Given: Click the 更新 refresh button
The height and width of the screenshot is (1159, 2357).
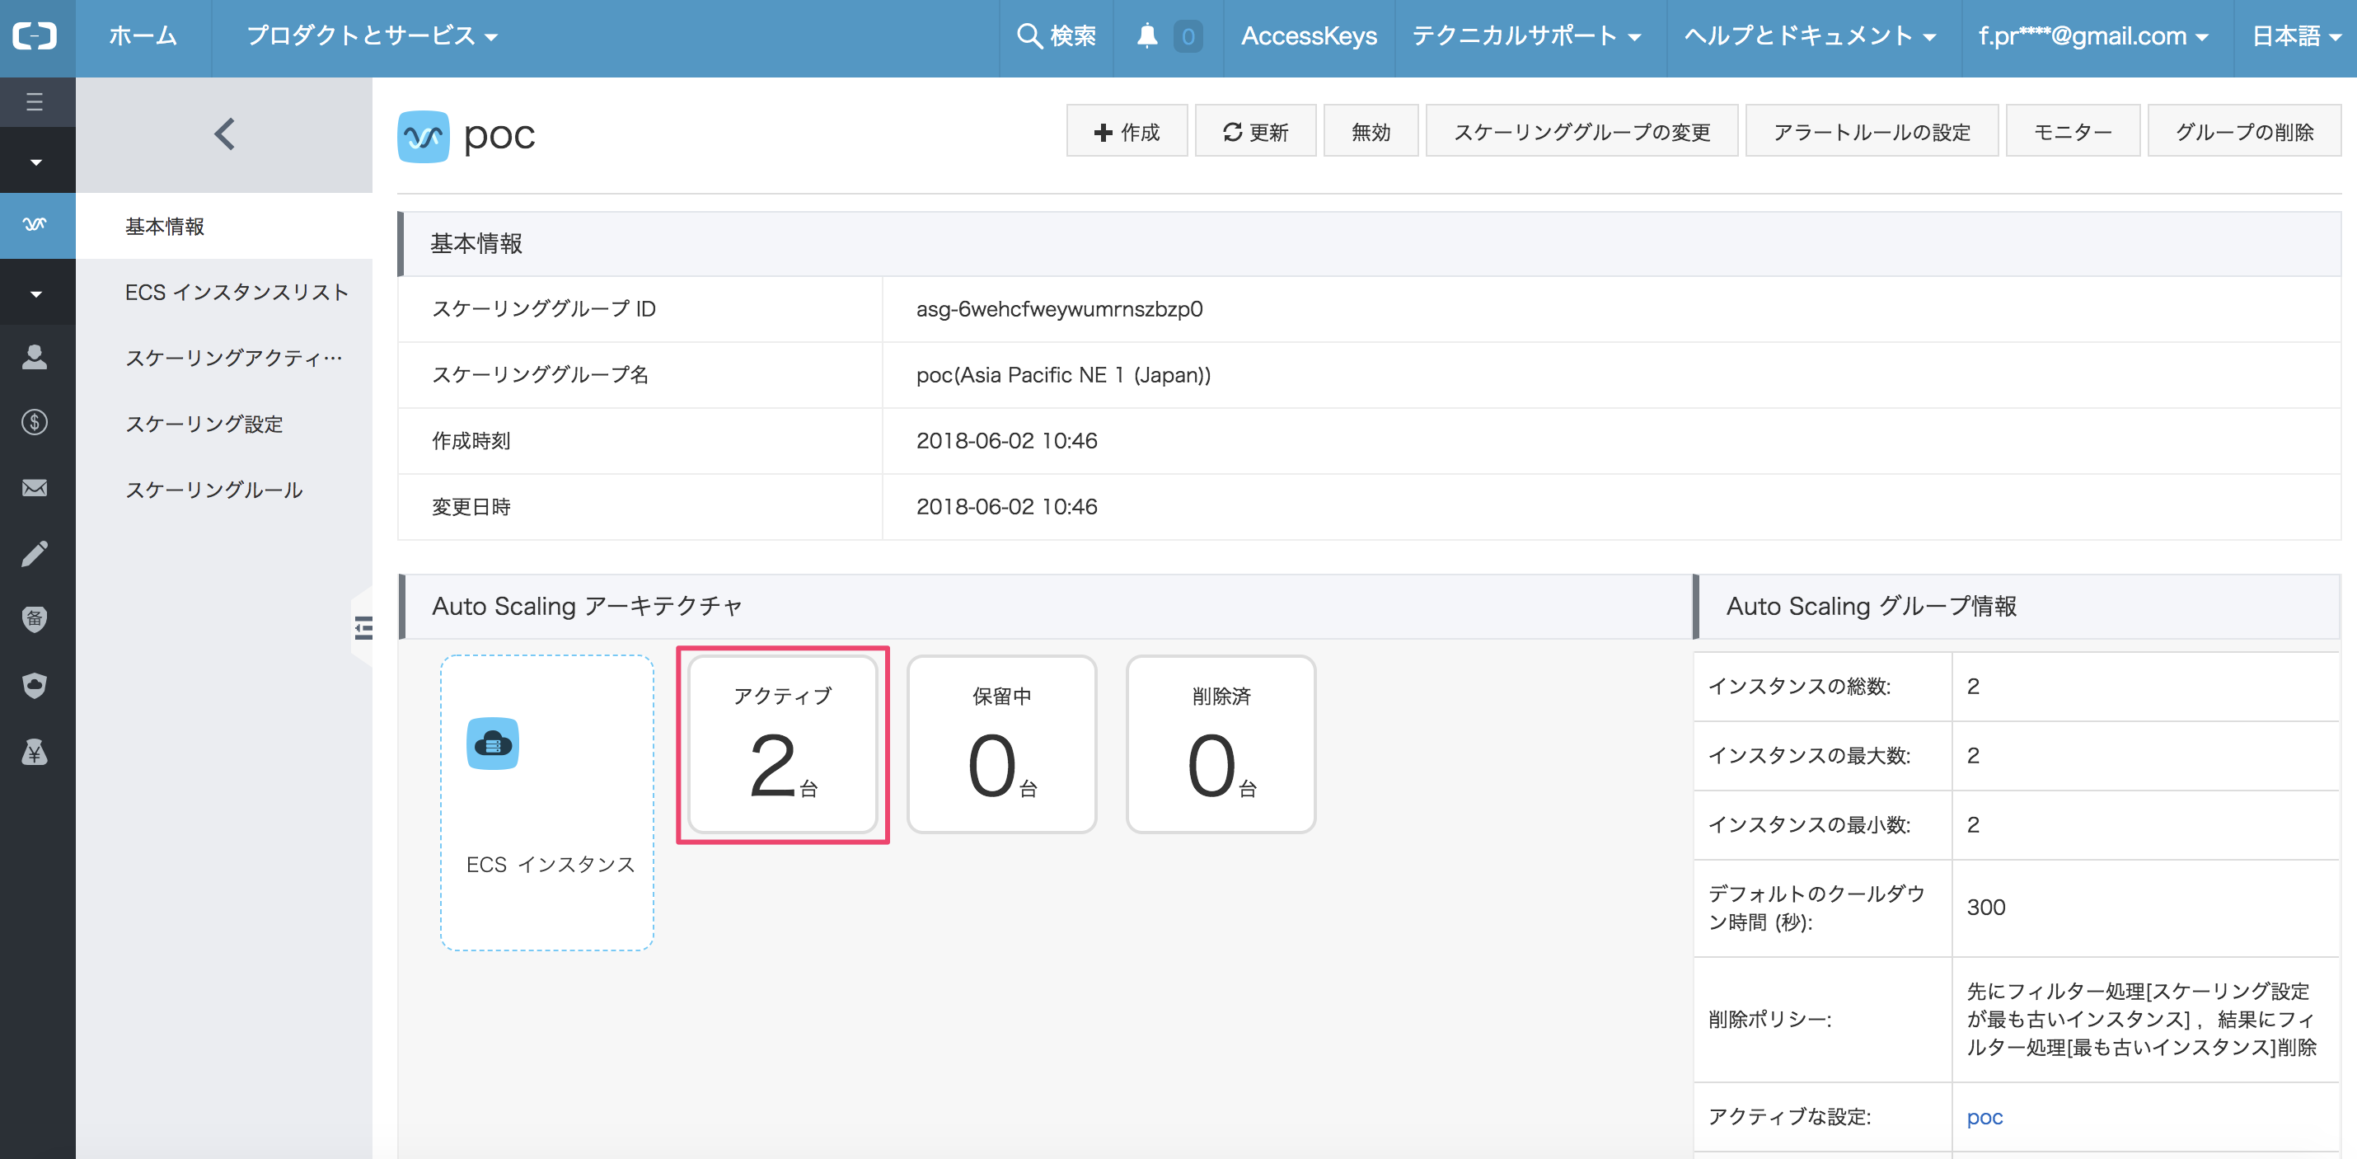Looking at the screenshot, I should (1255, 132).
